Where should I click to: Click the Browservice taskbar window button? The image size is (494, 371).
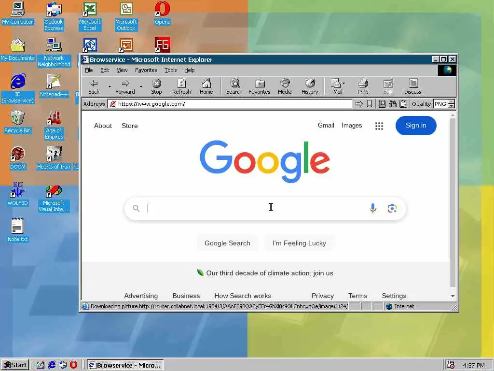click(x=125, y=365)
